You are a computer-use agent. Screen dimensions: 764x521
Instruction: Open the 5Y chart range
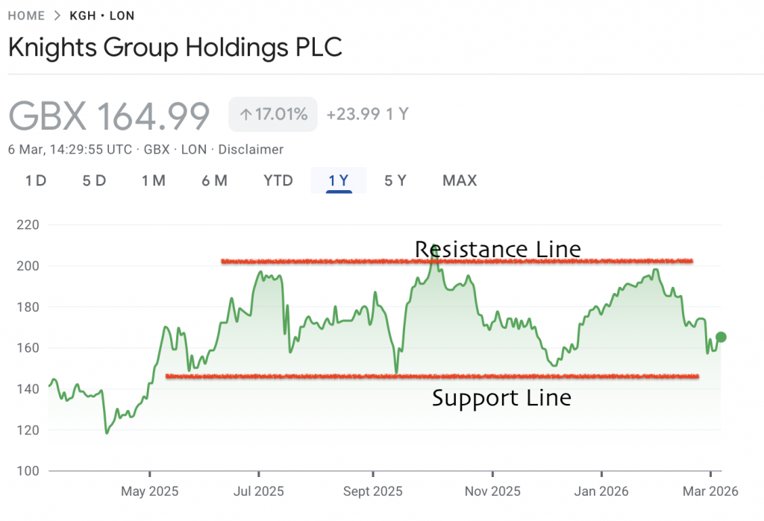[x=395, y=180]
